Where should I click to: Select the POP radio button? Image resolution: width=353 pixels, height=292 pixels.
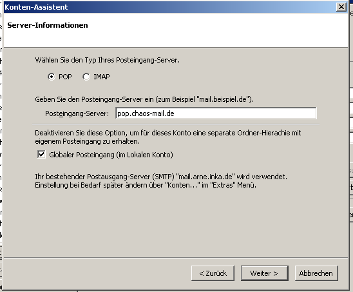[x=52, y=77]
